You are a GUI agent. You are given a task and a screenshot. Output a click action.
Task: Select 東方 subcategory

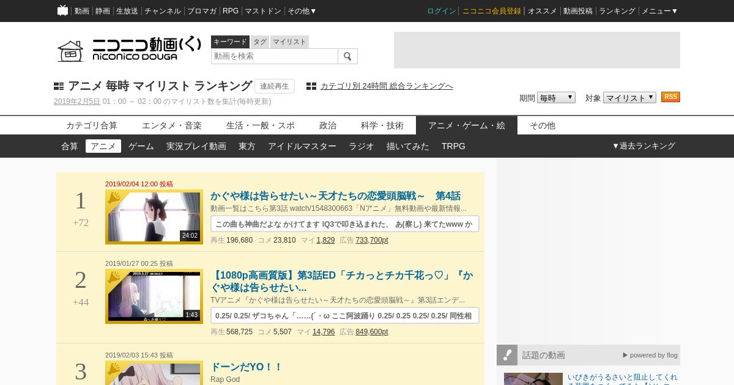coord(247,146)
